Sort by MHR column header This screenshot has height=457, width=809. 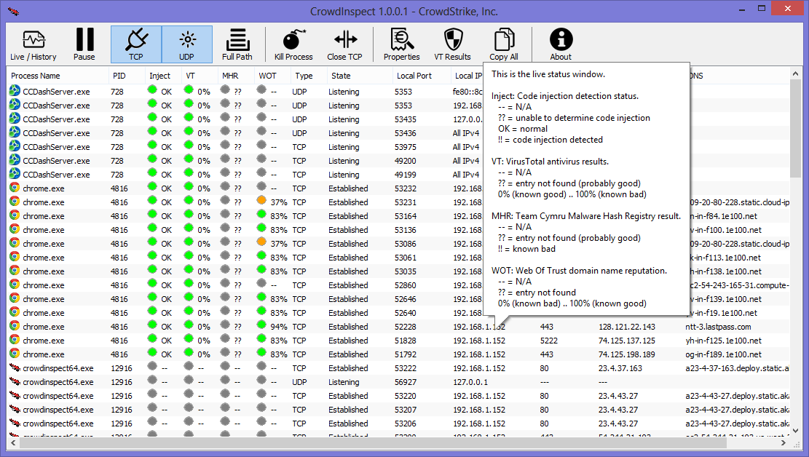pos(237,76)
